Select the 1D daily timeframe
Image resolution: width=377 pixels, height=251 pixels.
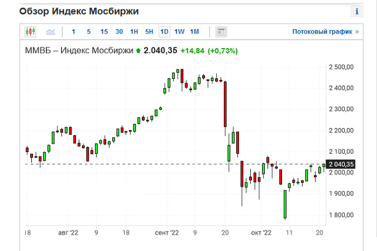pos(164,32)
